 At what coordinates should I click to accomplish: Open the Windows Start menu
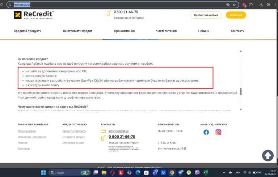pos(43,173)
